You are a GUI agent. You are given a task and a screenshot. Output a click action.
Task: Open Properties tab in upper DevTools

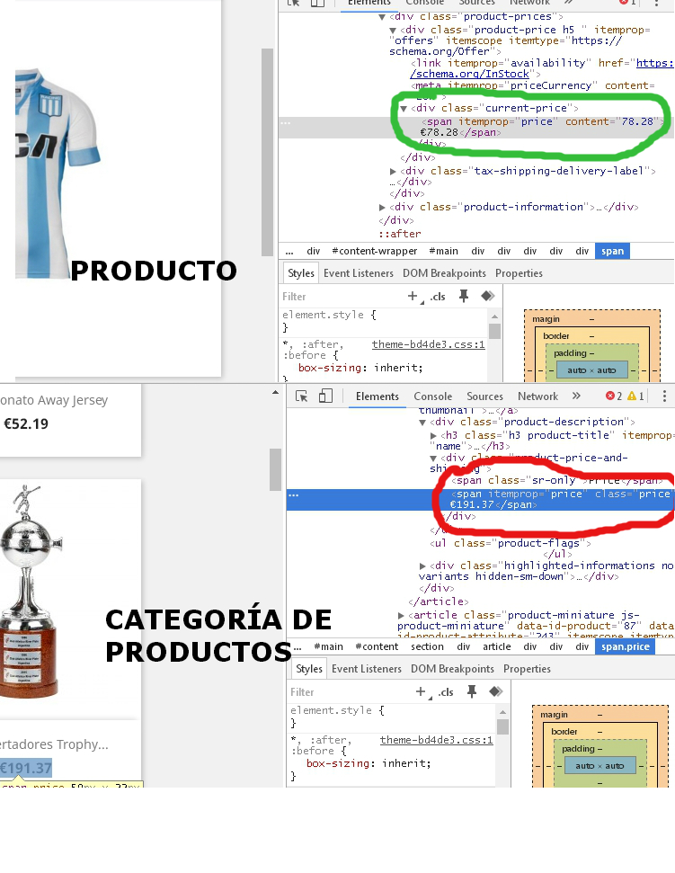(519, 273)
